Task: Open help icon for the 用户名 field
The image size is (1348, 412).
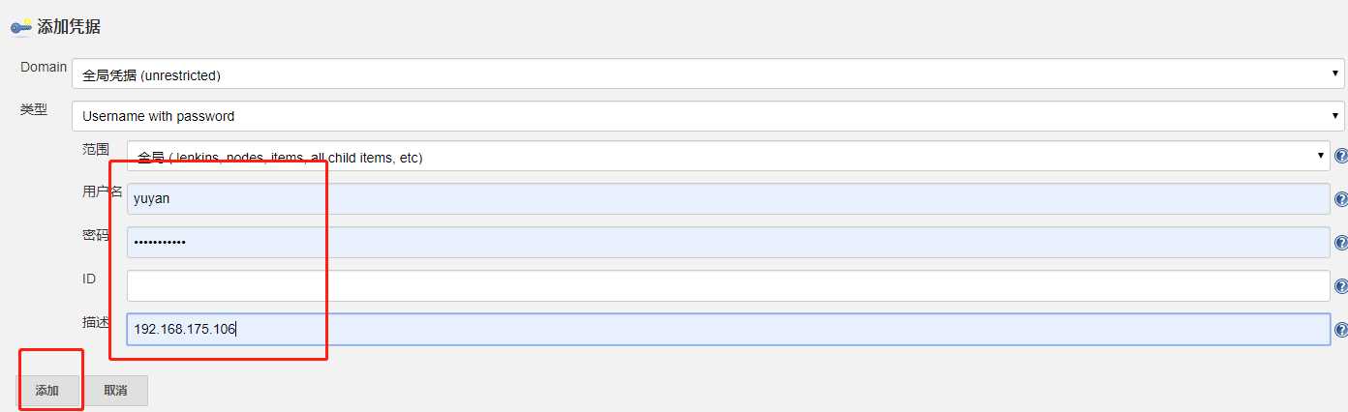Action: point(1341,199)
